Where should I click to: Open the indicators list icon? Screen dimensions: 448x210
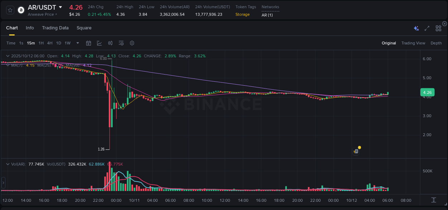pyautogui.click(x=121, y=43)
